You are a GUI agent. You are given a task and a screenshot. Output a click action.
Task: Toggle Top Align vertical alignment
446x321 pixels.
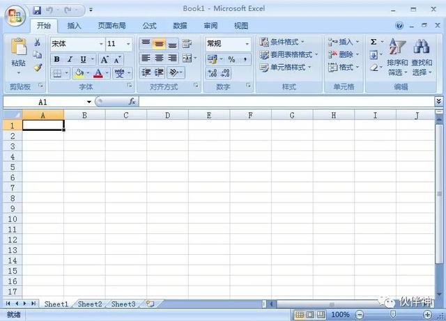pos(146,43)
